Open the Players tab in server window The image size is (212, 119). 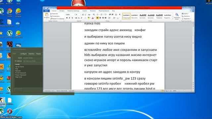click(38, 54)
